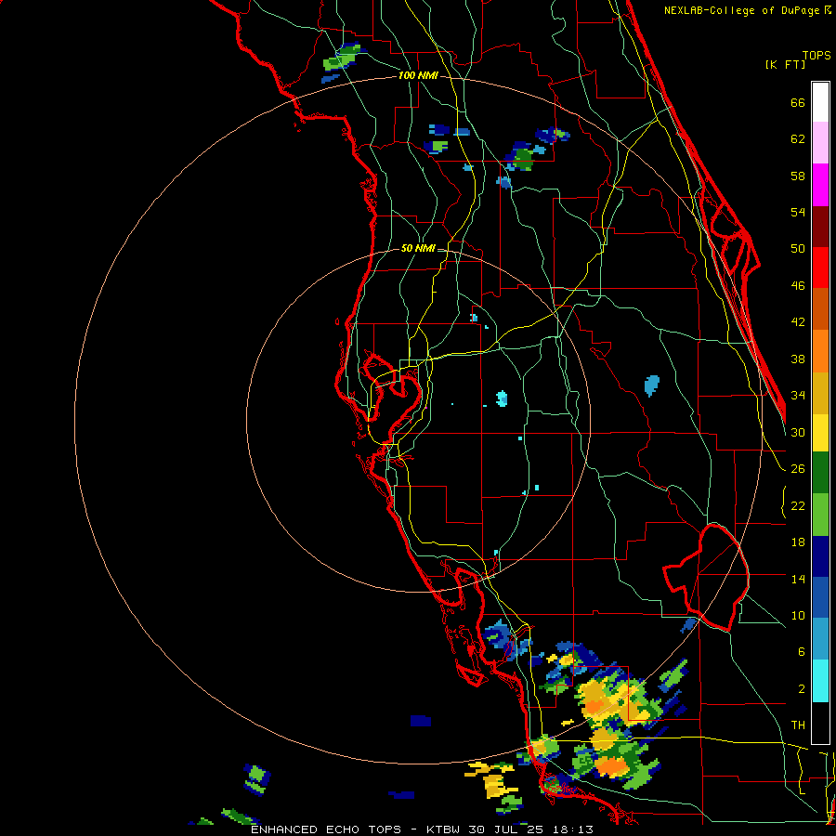Click the 26 scale label

click(x=798, y=469)
